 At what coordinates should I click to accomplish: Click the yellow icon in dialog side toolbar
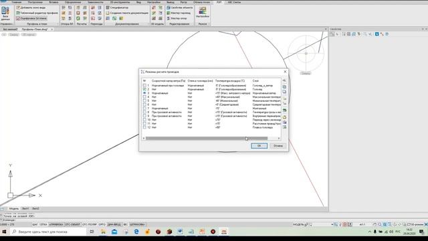284,117
